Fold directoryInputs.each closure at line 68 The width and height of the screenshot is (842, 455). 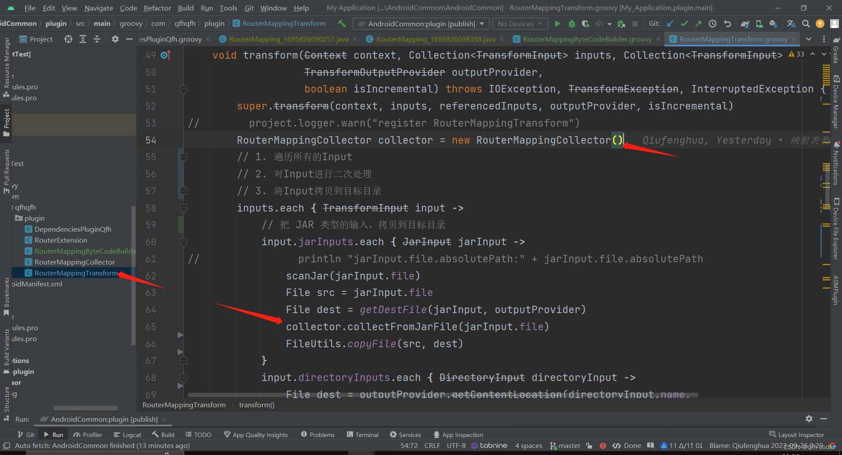(184, 377)
